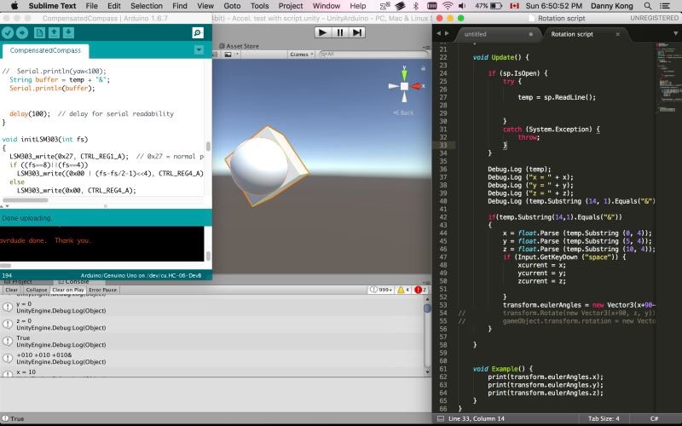The image size is (682, 426).
Task: Click the volume icon in menu bar
Action: click(462, 6)
